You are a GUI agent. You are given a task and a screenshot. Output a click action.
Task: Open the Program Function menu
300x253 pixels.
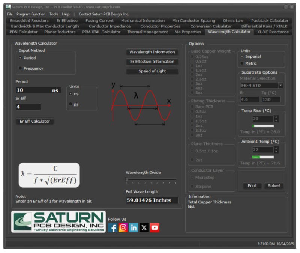click(31, 14)
